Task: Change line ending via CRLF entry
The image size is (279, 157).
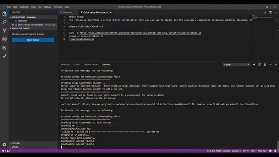Action: tap(253, 151)
